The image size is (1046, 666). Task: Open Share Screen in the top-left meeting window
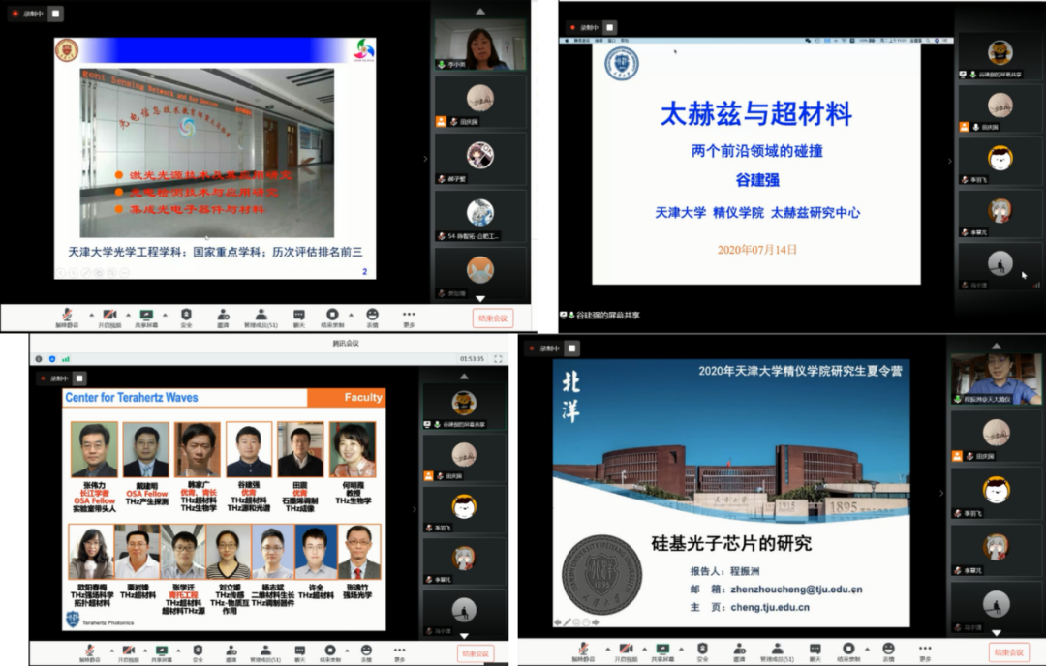coord(146,318)
